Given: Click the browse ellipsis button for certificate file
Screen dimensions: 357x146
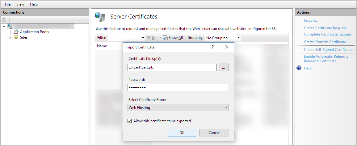Looking at the screenshot, I should [x=224, y=68].
